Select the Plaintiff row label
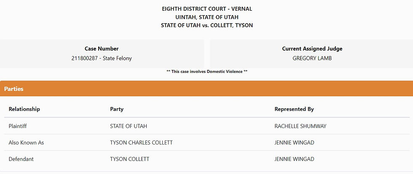This screenshot has width=413, height=174. click(x=17, y=126)
